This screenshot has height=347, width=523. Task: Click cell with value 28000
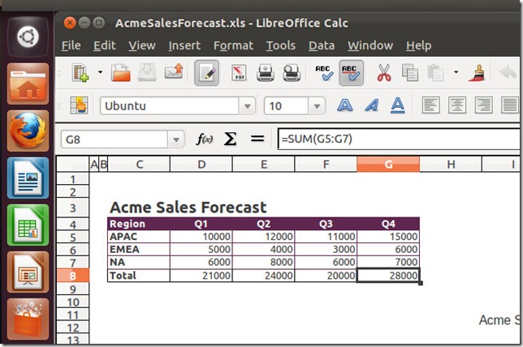(x=388, y=276)
